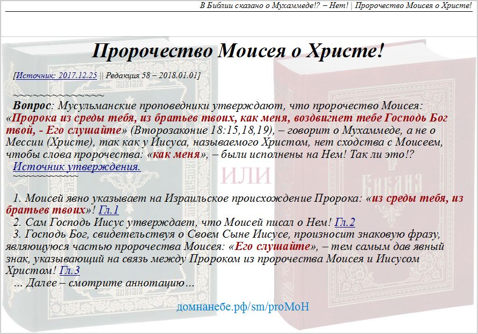Click the URL 'домнанебе.рф/sm/proMoH'
Image resolution: width=478 pixels, height=334 pixels.
tap(243, 307)
